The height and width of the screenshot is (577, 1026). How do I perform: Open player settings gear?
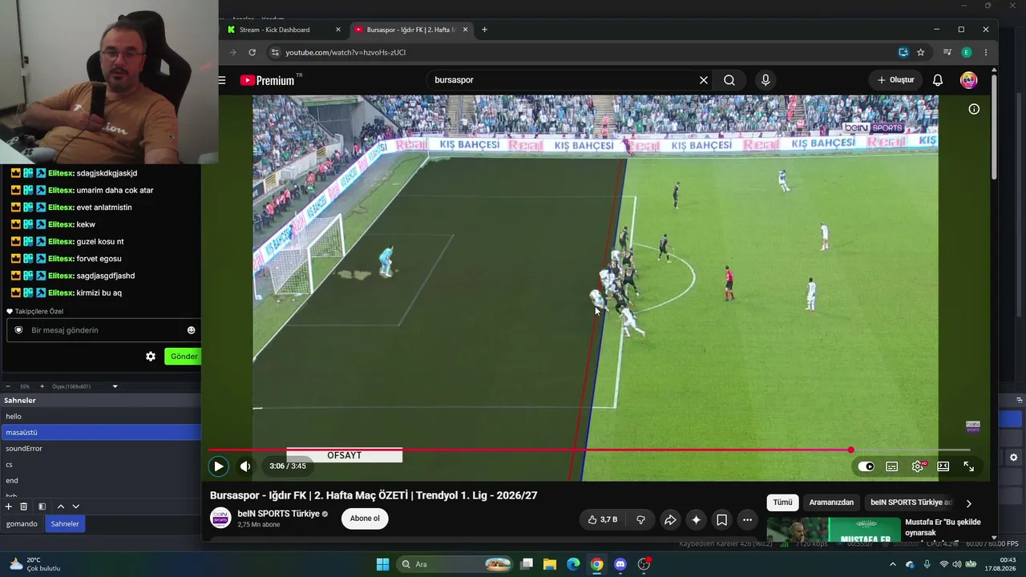pyautogui.click(x=918, y=466)
